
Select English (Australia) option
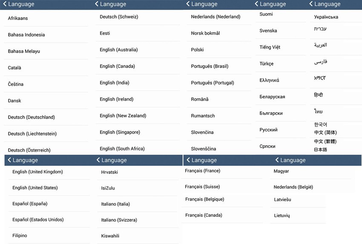coord(119,50)
